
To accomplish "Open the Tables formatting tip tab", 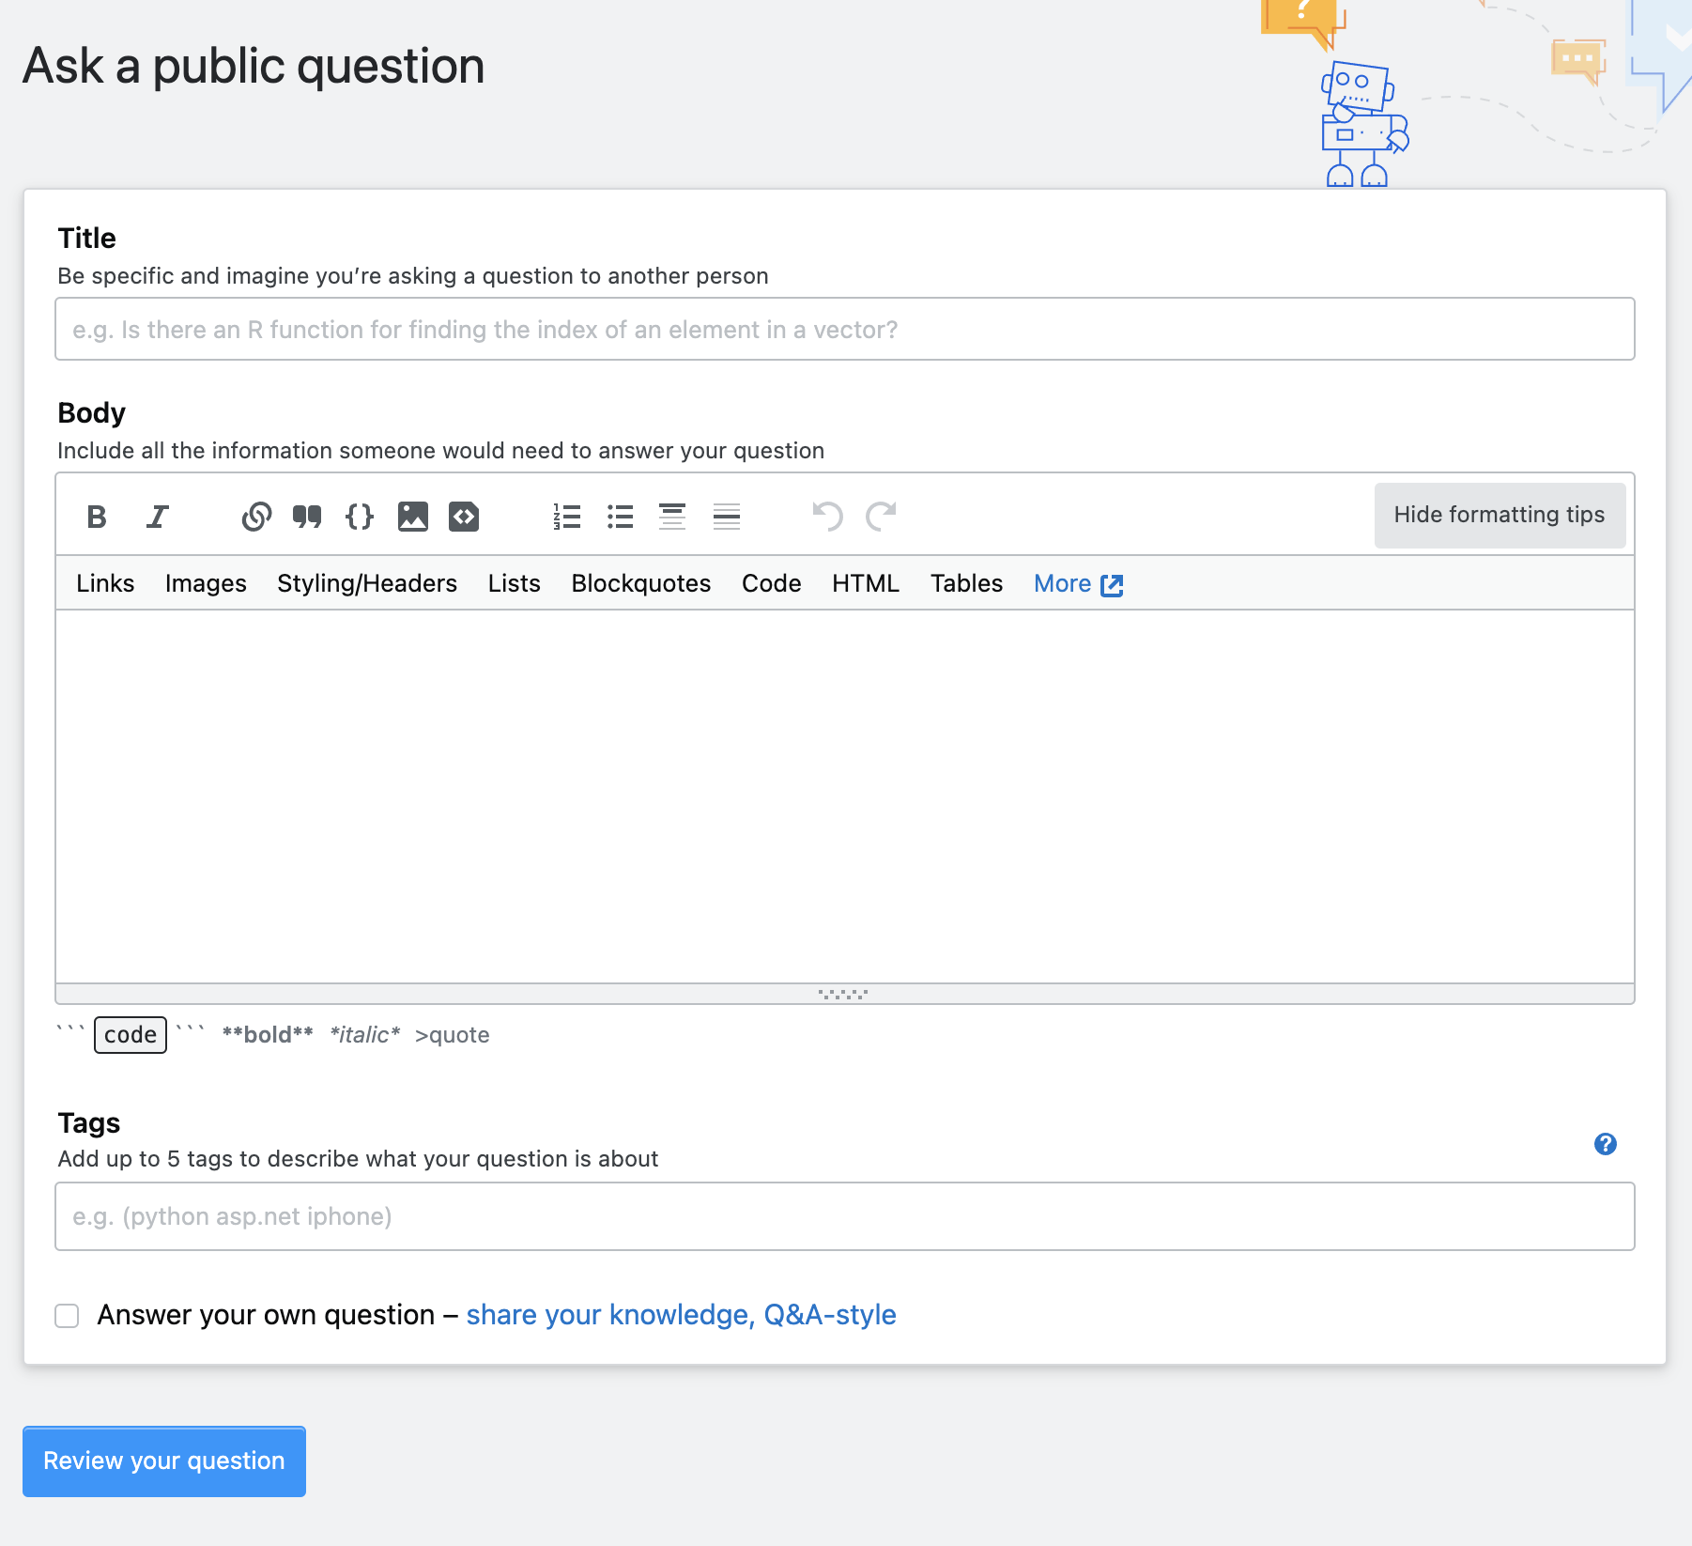I will 967,583.
